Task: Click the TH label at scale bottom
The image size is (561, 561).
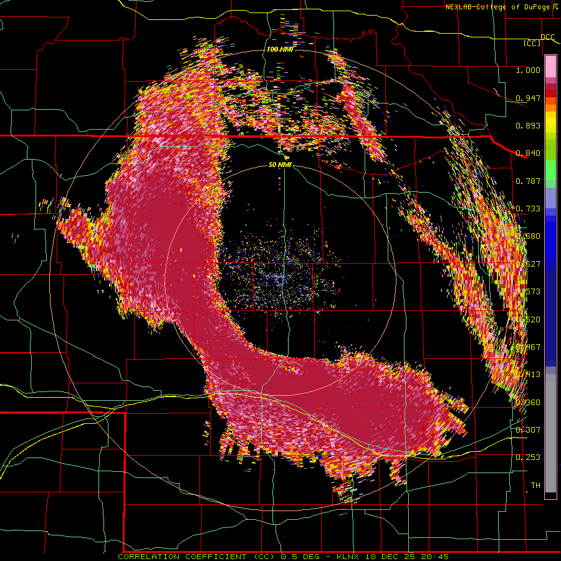Action: 535,485
